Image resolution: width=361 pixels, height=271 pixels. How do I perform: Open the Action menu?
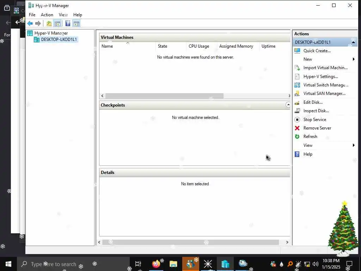(x=47, y=15)
